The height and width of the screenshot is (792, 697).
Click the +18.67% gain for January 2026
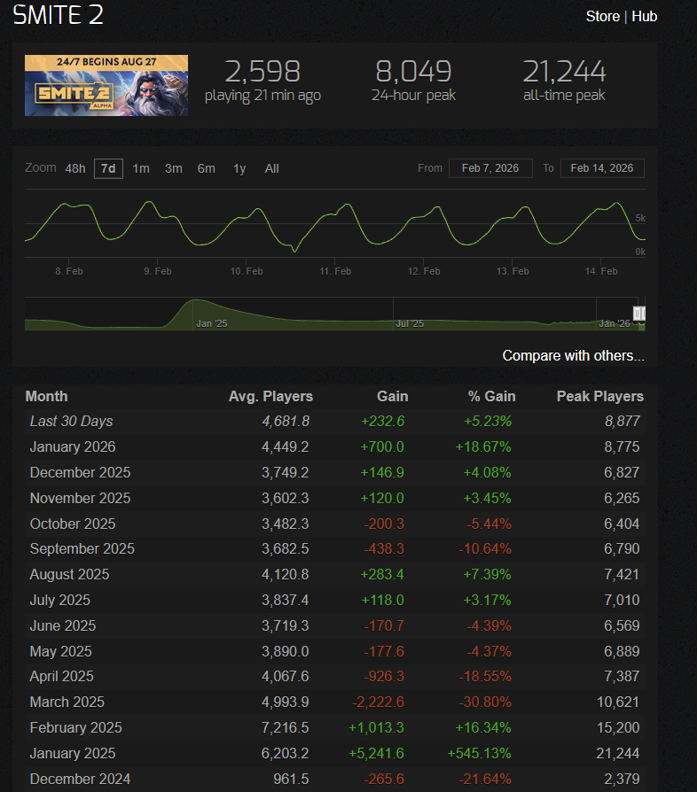[483, 447]
